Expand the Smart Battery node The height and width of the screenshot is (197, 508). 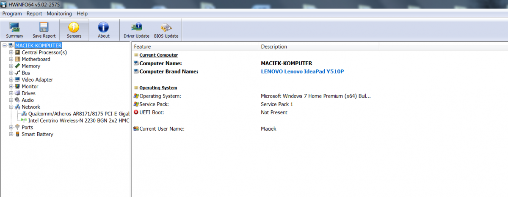[11, 134]
